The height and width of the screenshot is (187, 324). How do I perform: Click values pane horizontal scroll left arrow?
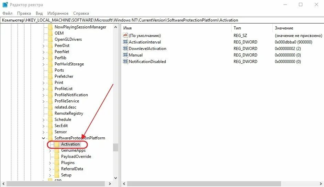click(124, 184)
